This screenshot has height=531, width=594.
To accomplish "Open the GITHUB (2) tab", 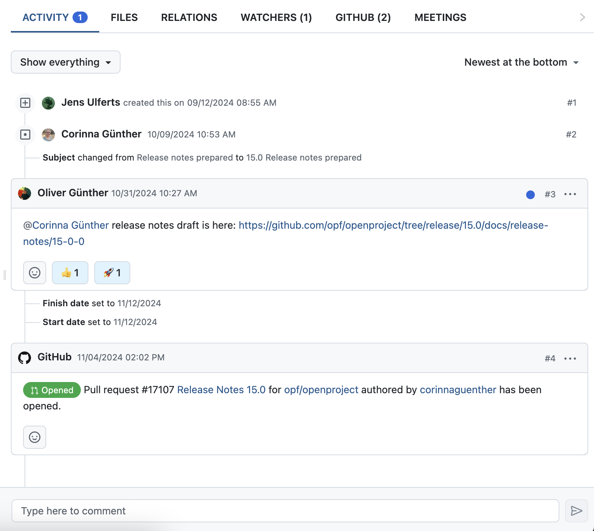I will coord(363,17).
